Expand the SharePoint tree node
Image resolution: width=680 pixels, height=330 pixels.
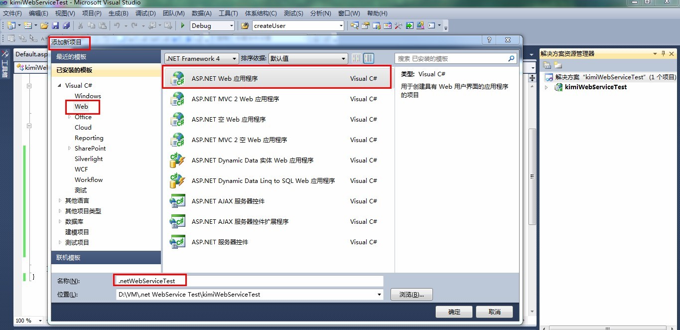[69, 148]
